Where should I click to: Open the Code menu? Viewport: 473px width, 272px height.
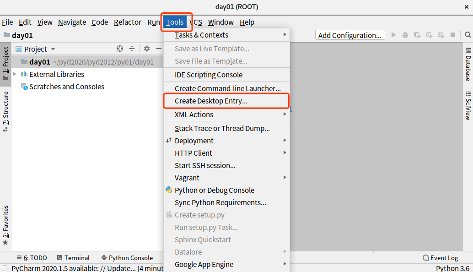click(100, 22)
